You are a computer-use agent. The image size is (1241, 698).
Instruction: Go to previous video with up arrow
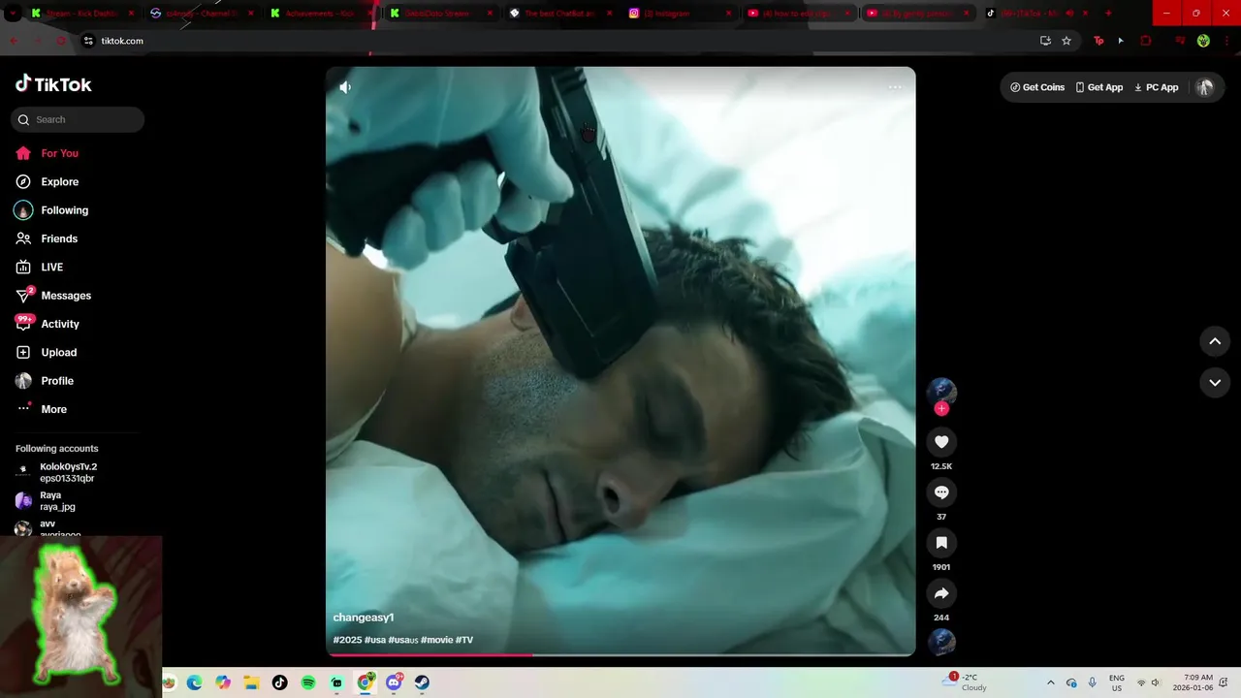(x=1215, y=341)
